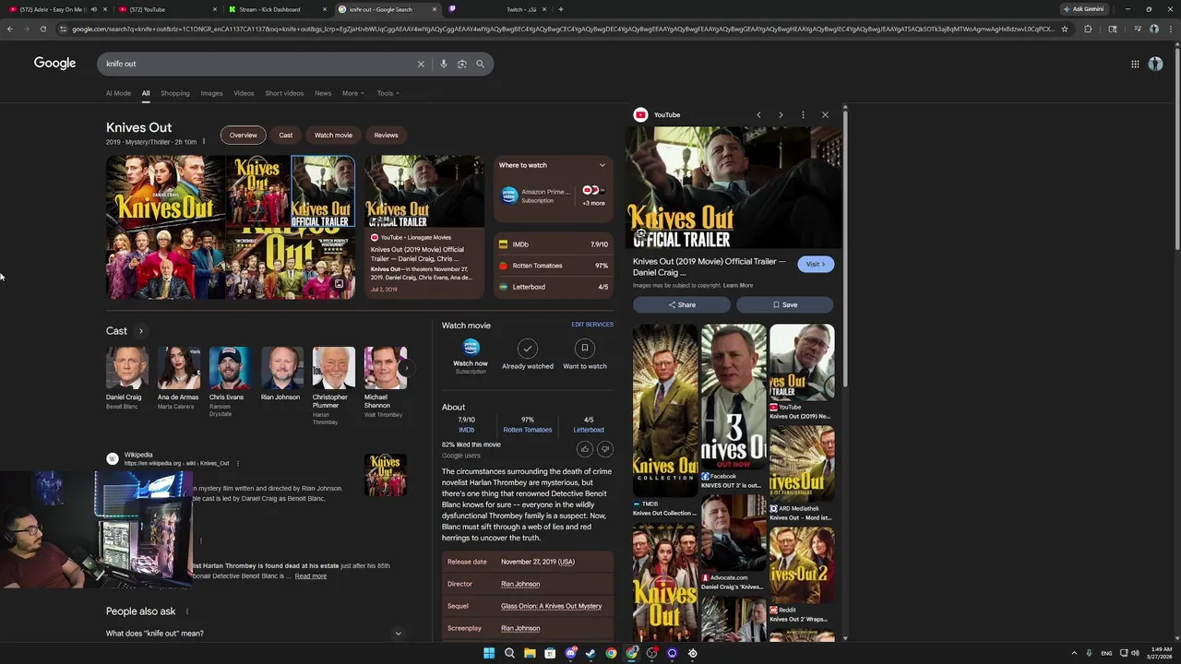Click the Daniel Craig cast photo
This screenshot has height=664, width=1181.
tap(126, 368)
